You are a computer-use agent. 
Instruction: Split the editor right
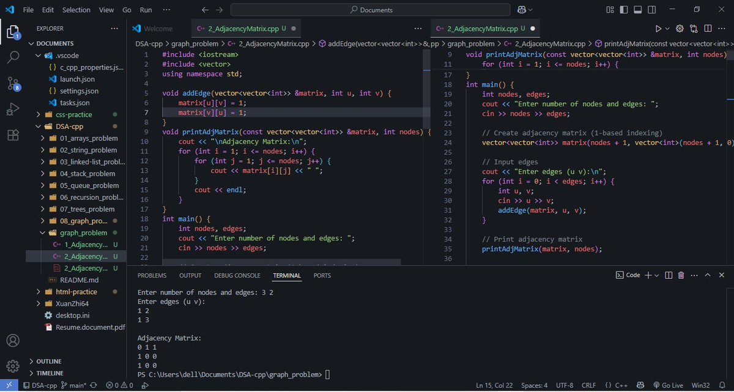pyautogui.click(x=708, y=29)
